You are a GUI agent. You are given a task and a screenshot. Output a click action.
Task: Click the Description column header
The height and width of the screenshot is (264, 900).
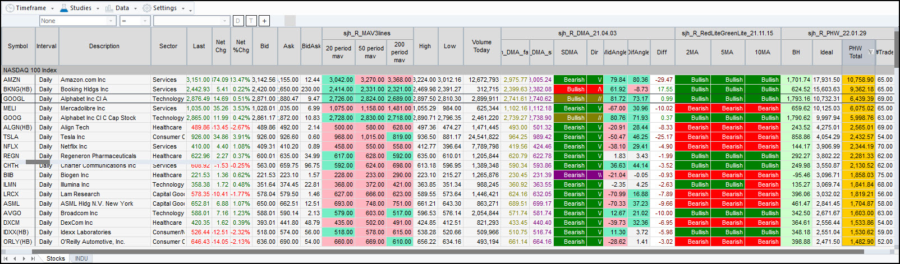point(104,46)
